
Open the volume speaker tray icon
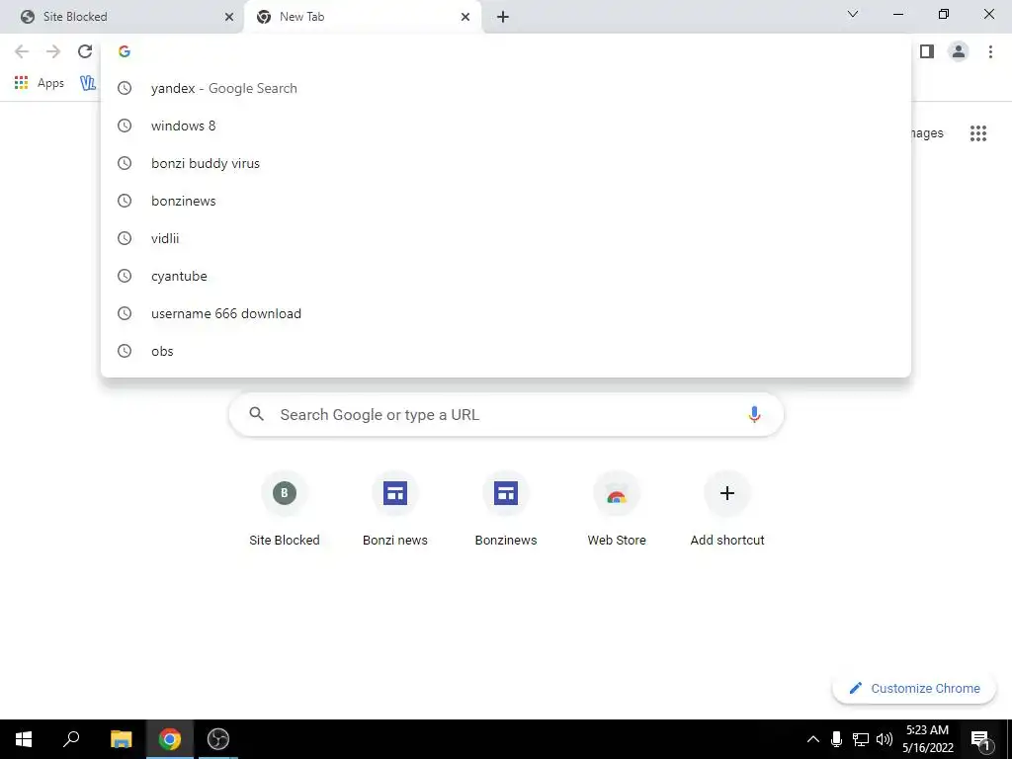pyautogui.click(x=885, y=739)
